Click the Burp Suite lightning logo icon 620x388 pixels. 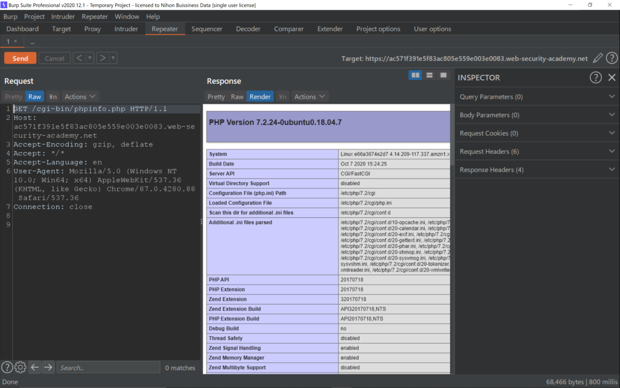coord(5,5)
